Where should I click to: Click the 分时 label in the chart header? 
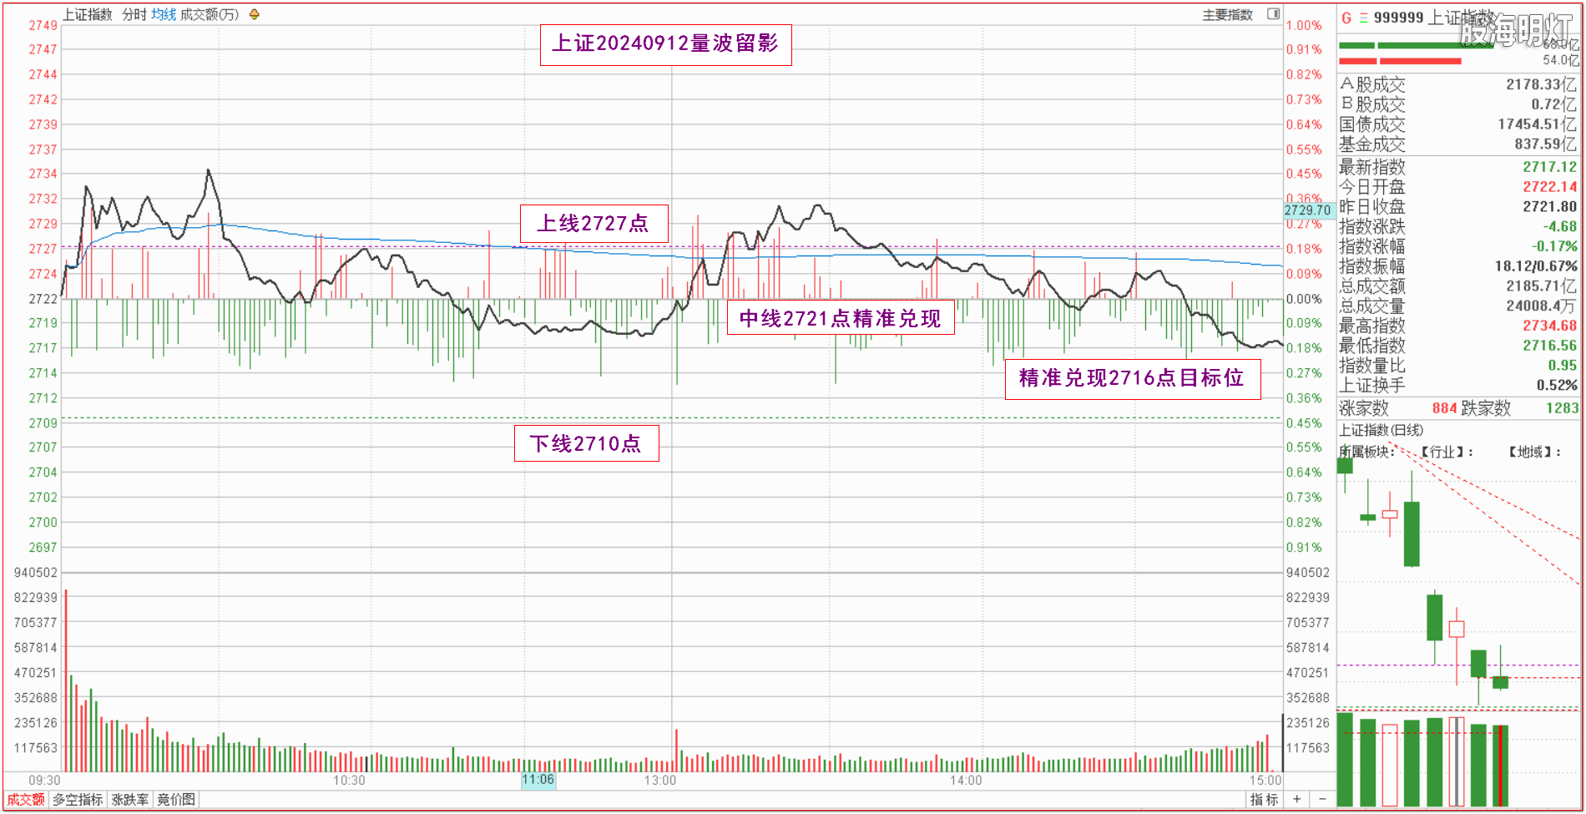click(x=134, y=14)
